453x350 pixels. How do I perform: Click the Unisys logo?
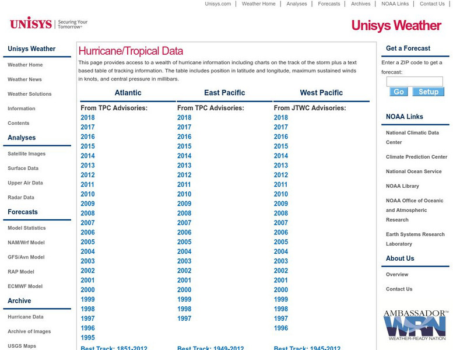point(48,23)
